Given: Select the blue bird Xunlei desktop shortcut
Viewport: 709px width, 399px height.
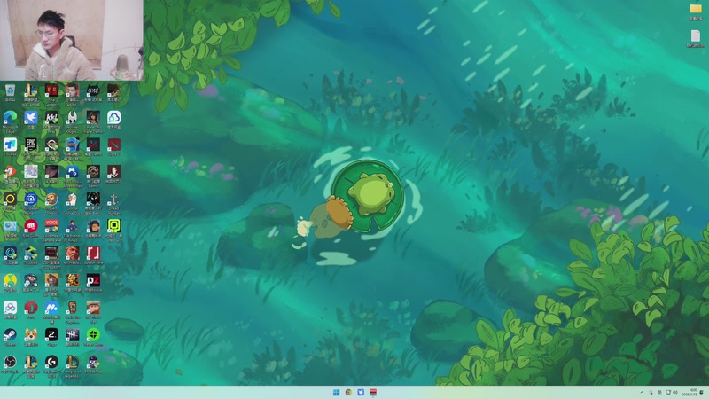Looking at the screenshot, I should 31,118.
